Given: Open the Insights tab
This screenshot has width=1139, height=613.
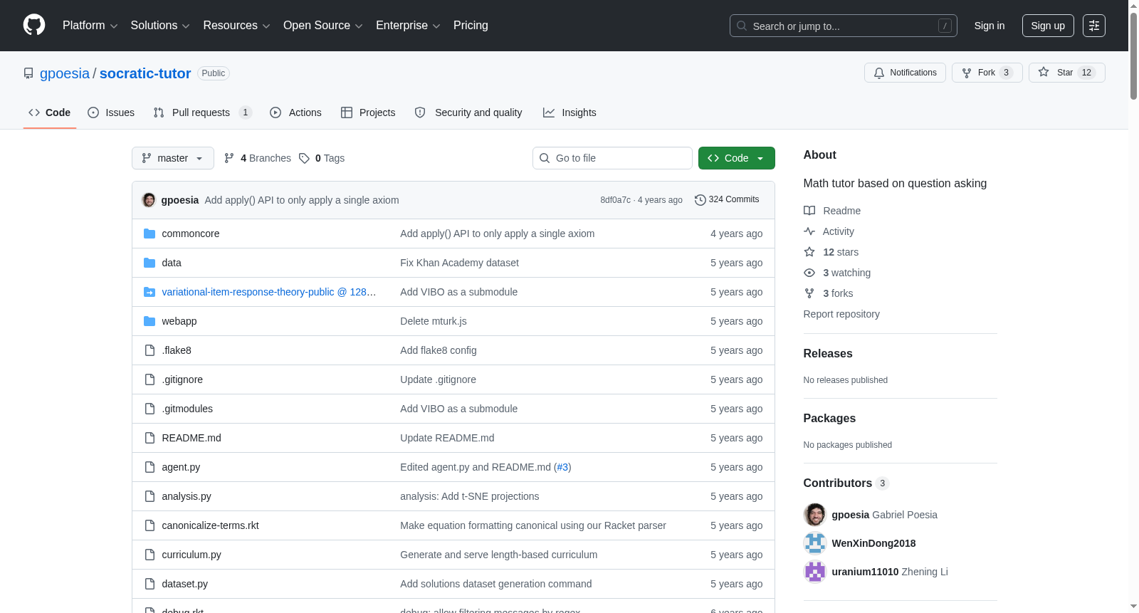Looking at the screenshot, I should click(569, 112).
